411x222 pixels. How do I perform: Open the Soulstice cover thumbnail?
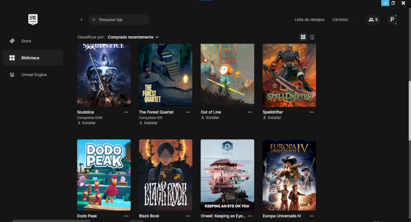point(104,75)
